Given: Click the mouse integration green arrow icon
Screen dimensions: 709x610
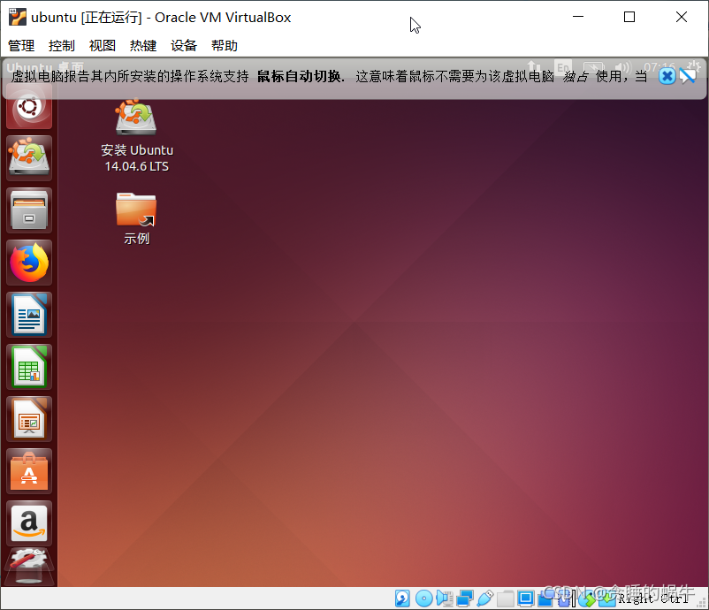Looking at the screenshot, I should (586, 599).
